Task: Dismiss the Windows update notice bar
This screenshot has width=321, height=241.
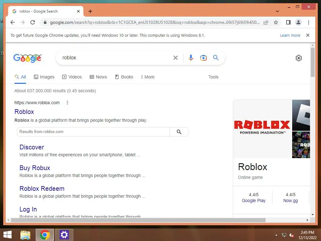Action: pyautogui.click(x=308, y=35)
